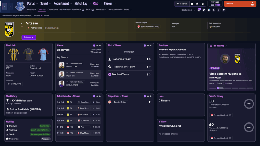The image size is (260, 146).
Task: Go back with the left arrow
Action: tap(5, 6)
